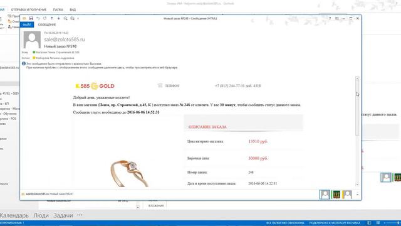
Task: Click the phone number +7 (812) 244-77-31
Action: click(x=237, y=86)
